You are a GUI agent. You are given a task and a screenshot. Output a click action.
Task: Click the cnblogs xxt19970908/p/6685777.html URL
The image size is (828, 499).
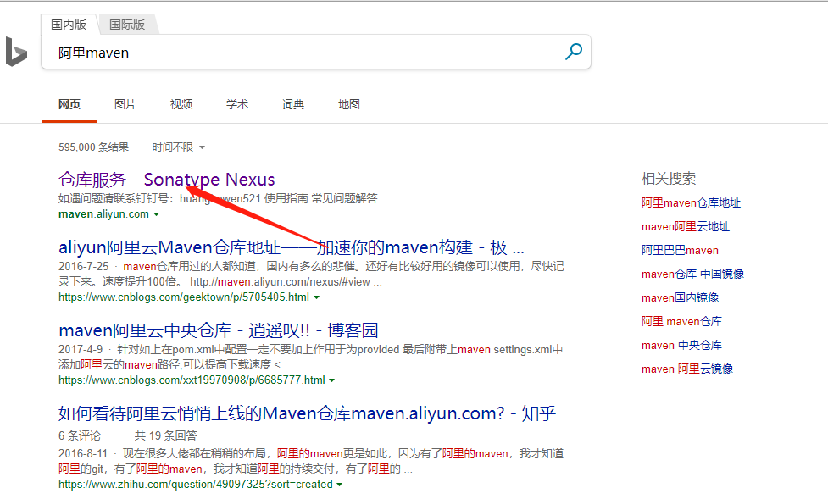pos(192,380)
